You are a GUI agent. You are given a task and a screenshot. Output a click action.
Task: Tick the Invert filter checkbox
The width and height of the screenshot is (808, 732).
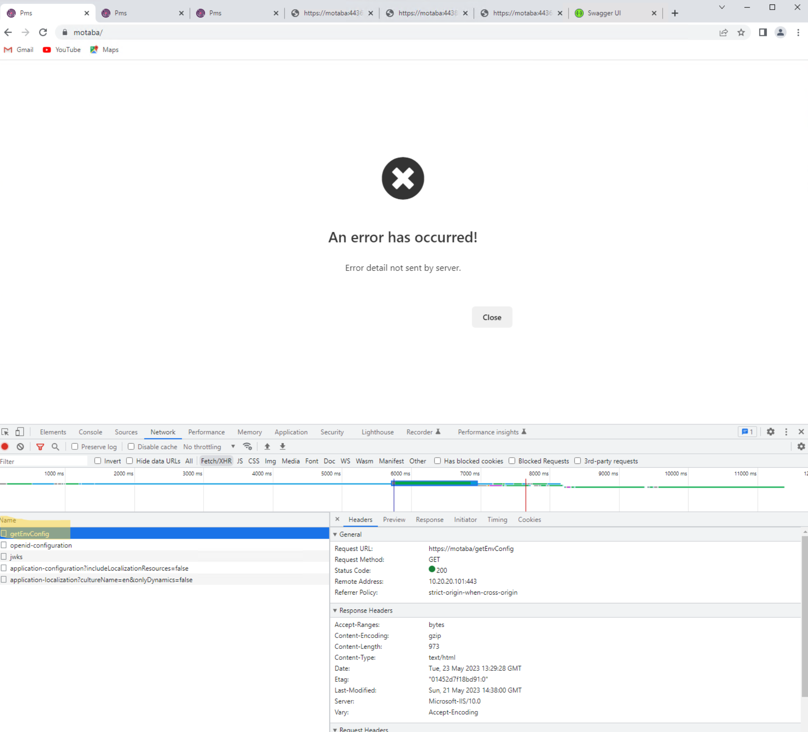pos(98,461)
